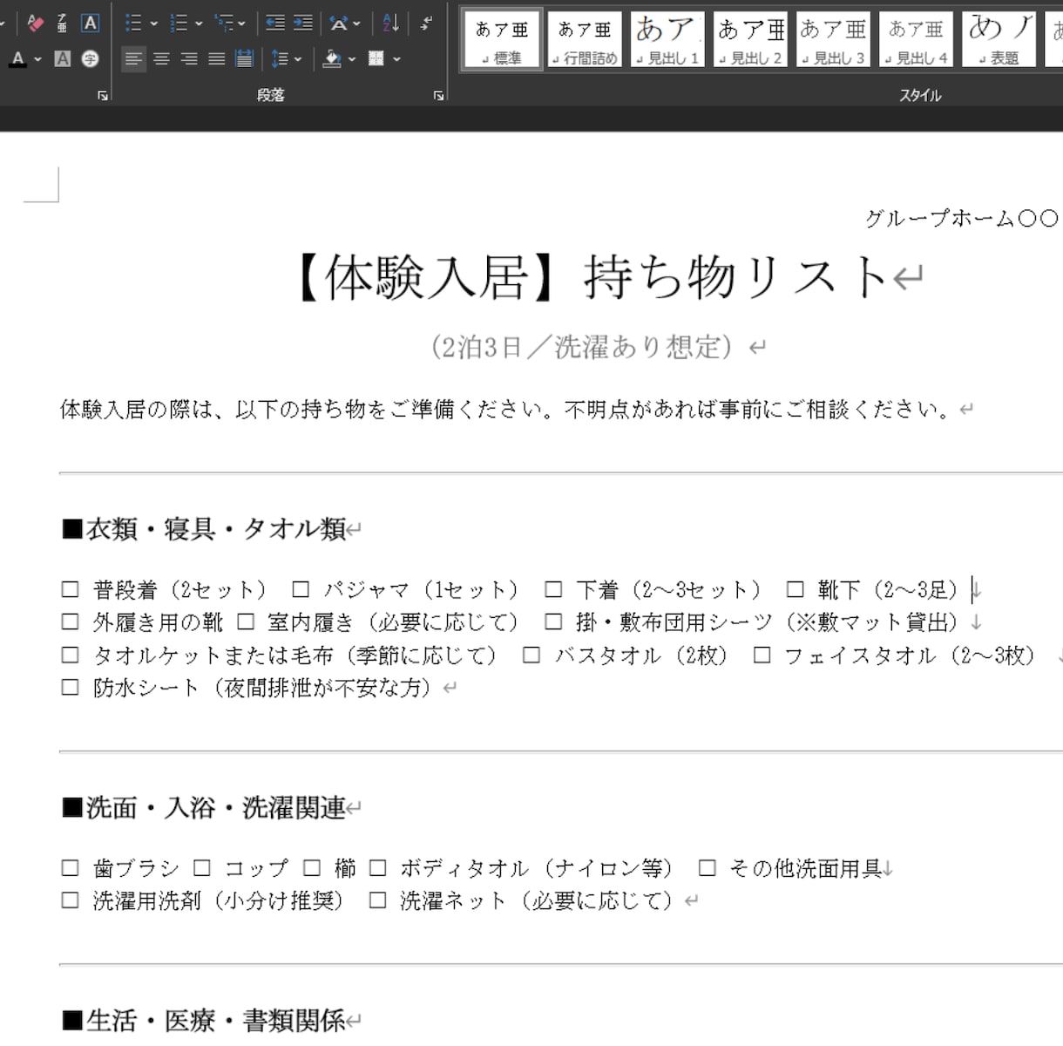Sort the selected text with the A-Z icon
1063x1046 pixels.
tap(390, 24)
